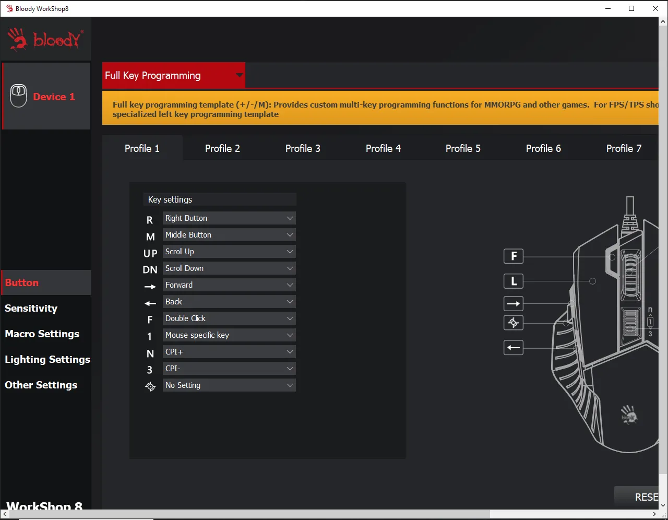668x520 pixels.
Task: Switch to Profile 1 tab
Action: click(x=142, y=148)
